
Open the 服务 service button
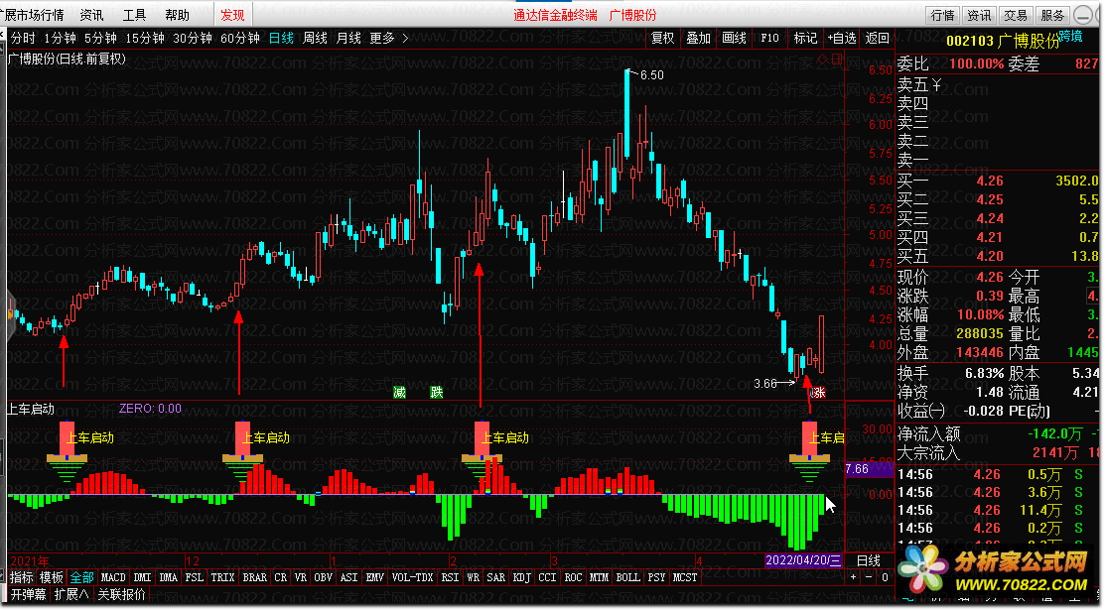(1052, 15)
